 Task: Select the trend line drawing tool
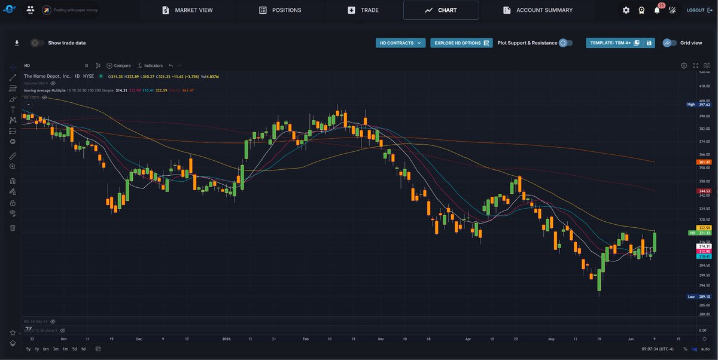(13, 77)
